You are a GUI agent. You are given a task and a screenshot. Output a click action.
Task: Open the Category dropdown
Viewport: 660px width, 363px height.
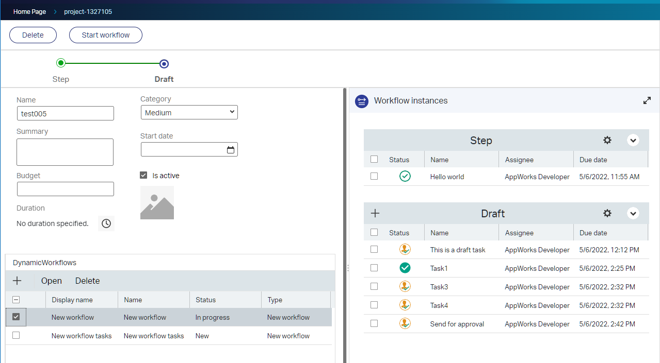point(189,113)
